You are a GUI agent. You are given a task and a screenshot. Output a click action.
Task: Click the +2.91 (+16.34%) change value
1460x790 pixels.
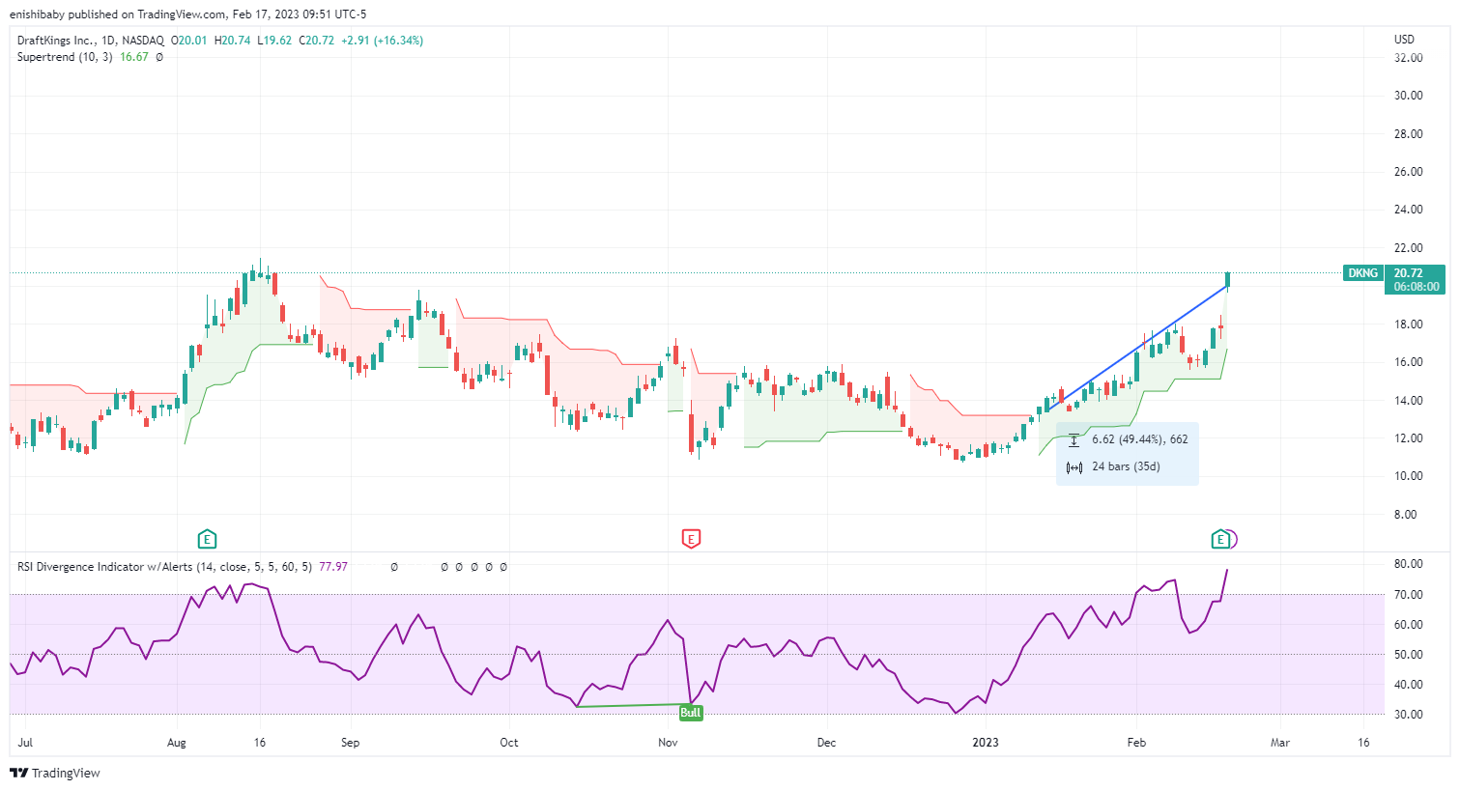coord(382,41)
